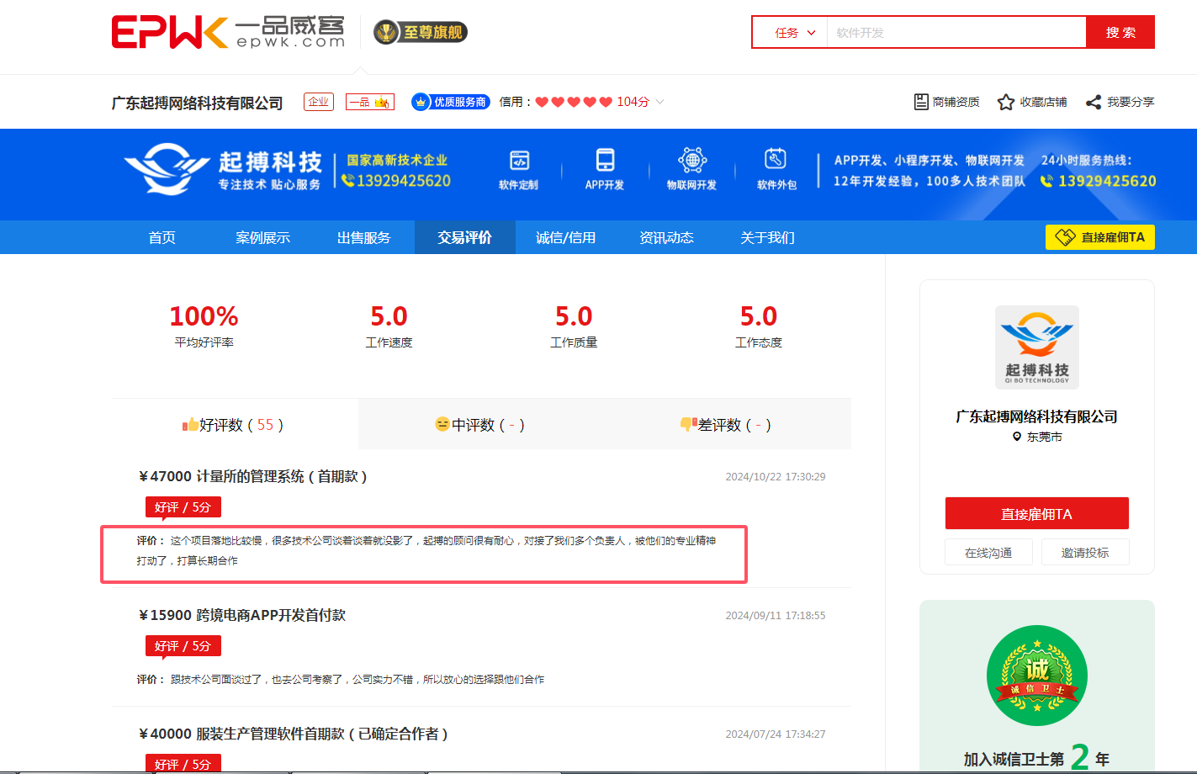The height and width of the screenshot is (774, 1197).
Task: Click the credit hearts rating icons
Action: pos(574,102)
